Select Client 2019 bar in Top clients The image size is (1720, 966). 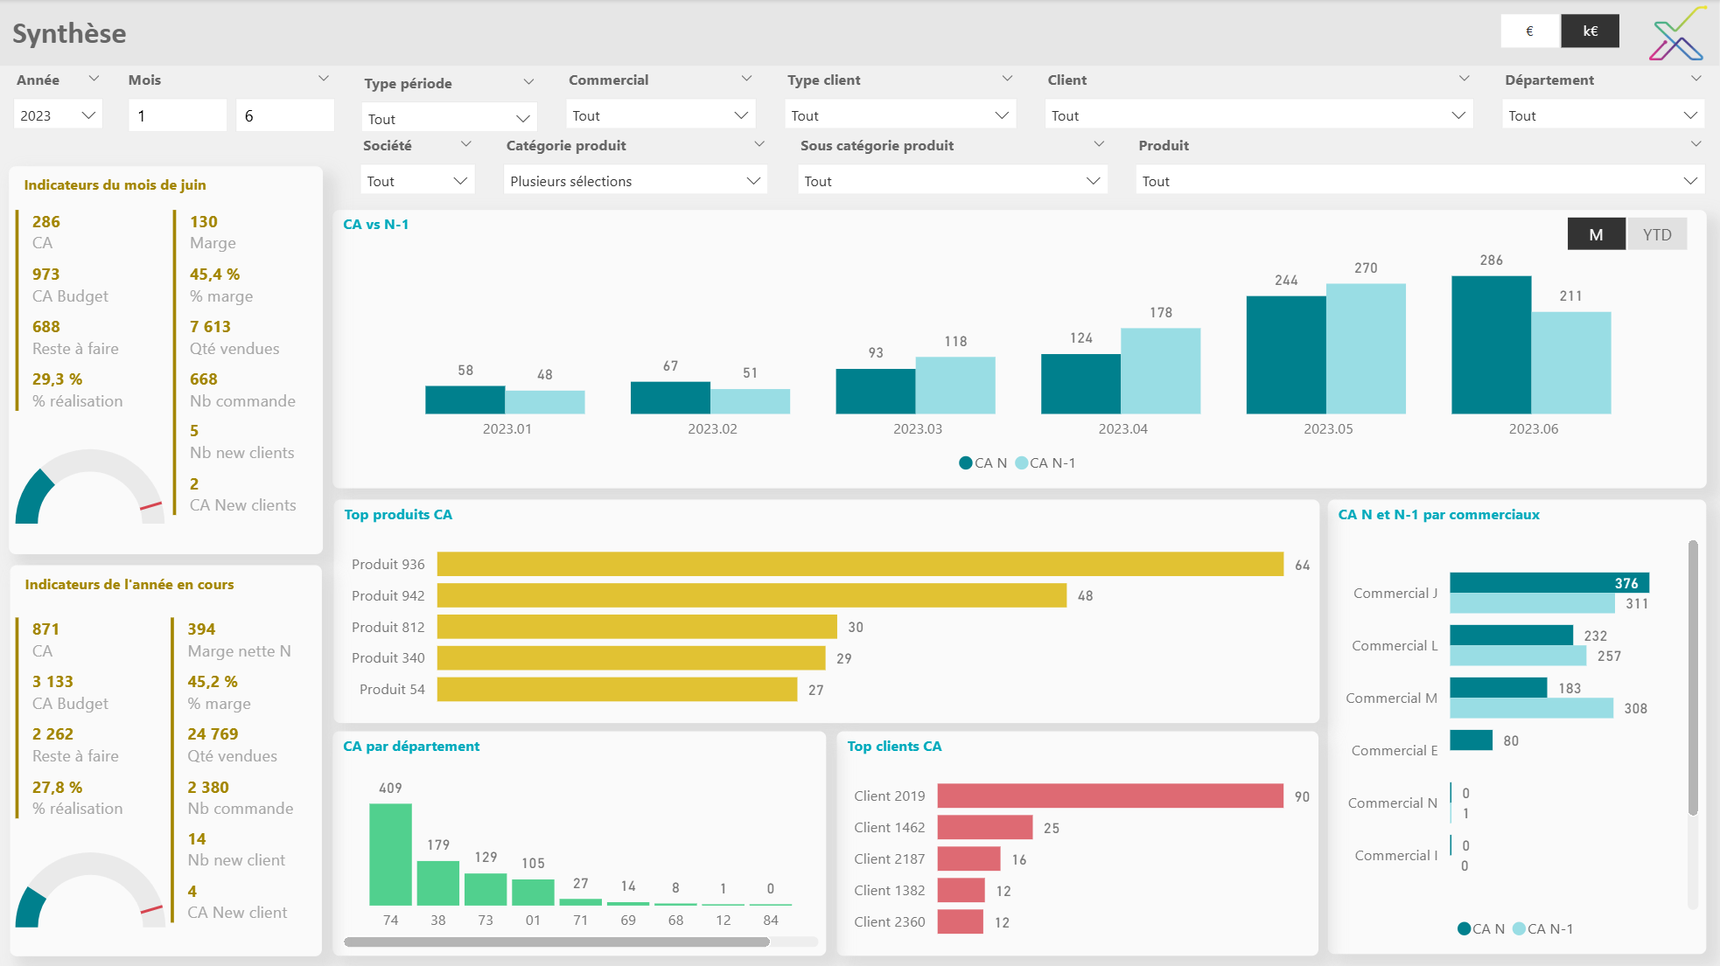point(1109,796)
